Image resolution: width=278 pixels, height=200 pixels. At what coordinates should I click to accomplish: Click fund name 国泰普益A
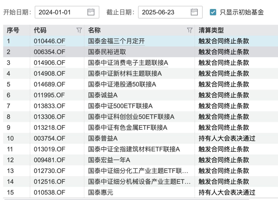tap(103, 138)
